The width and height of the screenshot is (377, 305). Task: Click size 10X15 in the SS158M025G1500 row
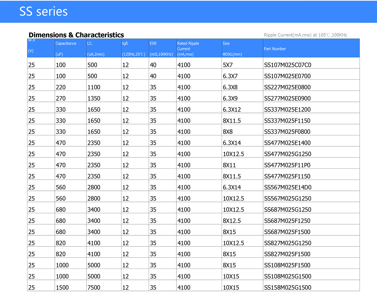point(231,287)
